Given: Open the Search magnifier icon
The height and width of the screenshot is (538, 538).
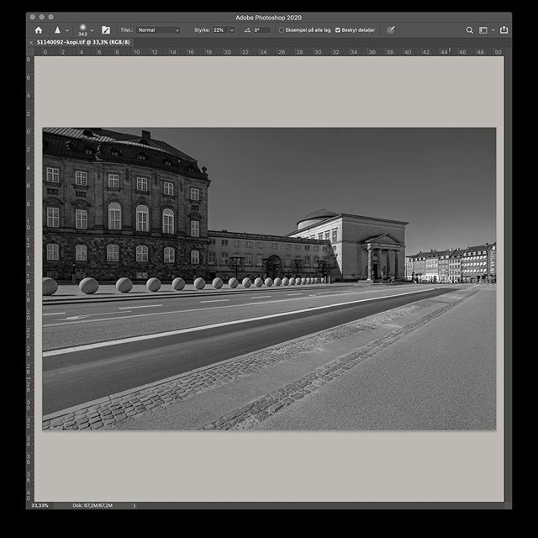Looking at the screenshot, I should [469, 30].
